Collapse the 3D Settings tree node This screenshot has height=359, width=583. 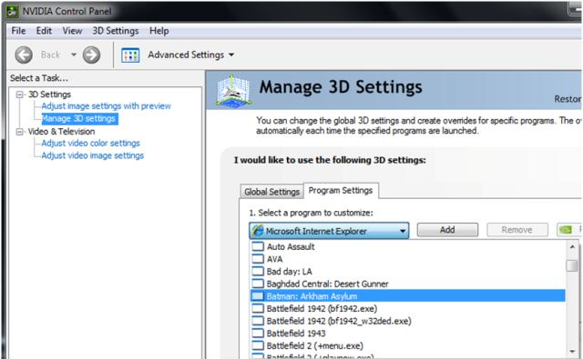[19, 95]
